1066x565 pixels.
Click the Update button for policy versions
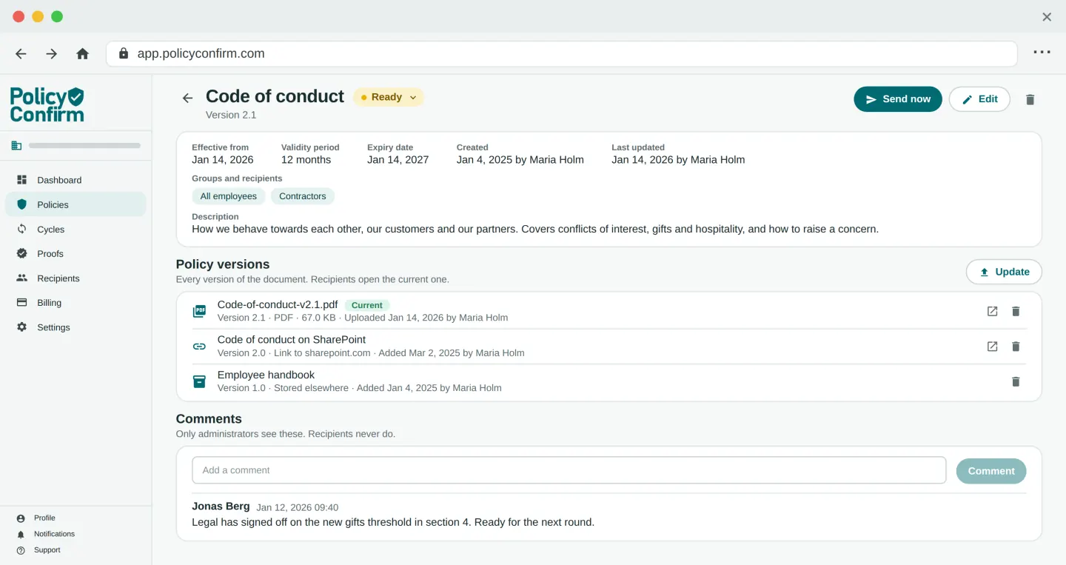click(x=1004, y=272)
